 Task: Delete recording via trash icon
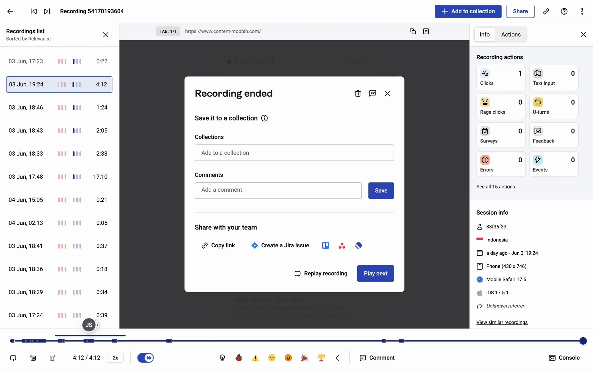click(358, 93)
